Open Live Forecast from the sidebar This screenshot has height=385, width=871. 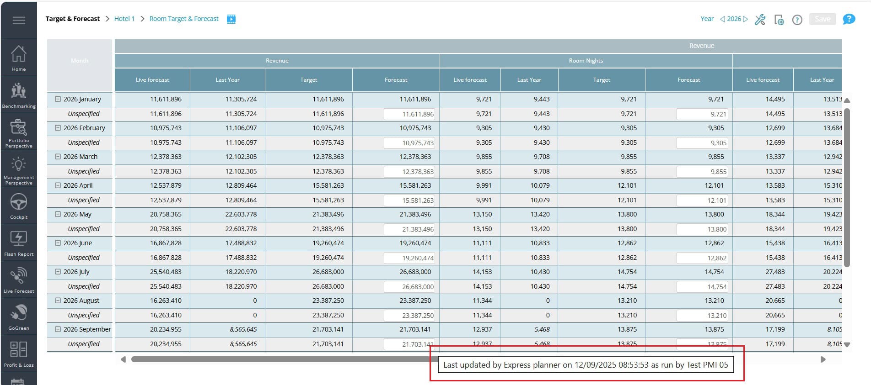[19, 280]
